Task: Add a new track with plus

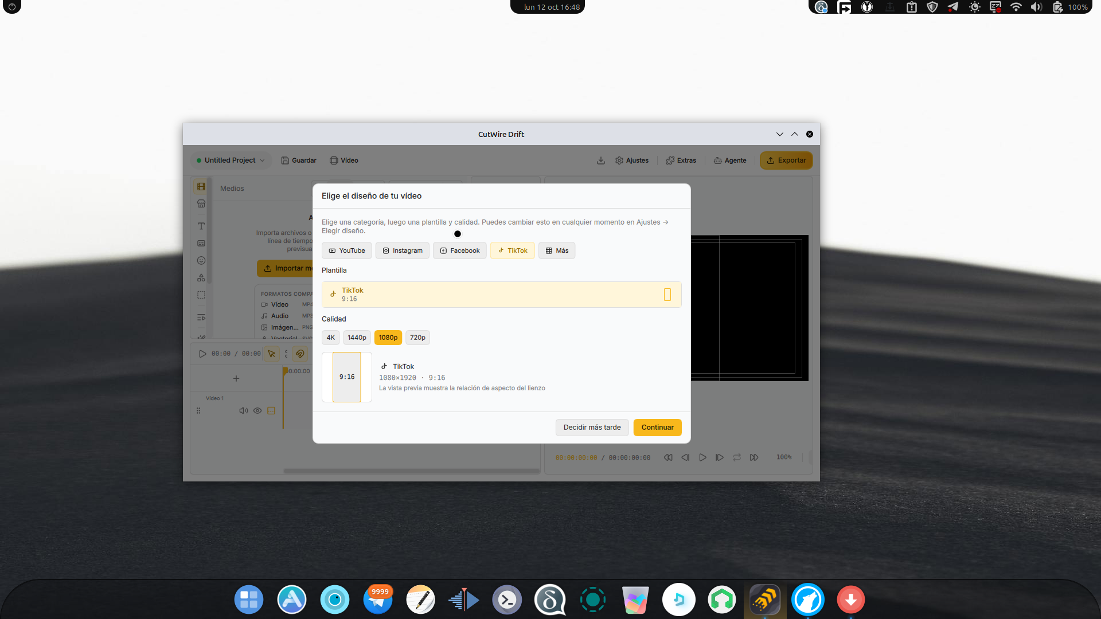Action: [236, 378]
